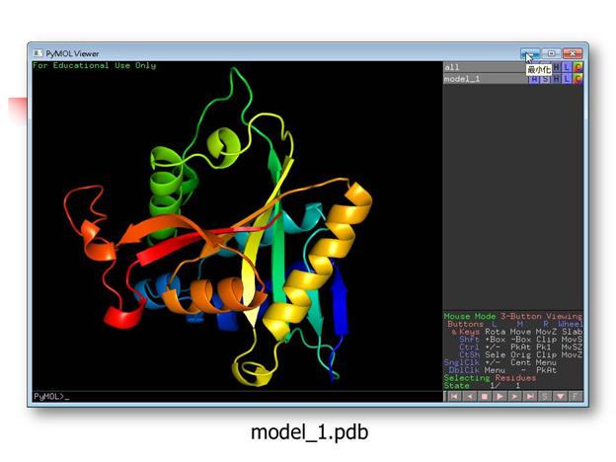
Task: Stop movie playback
Action: 485,397
